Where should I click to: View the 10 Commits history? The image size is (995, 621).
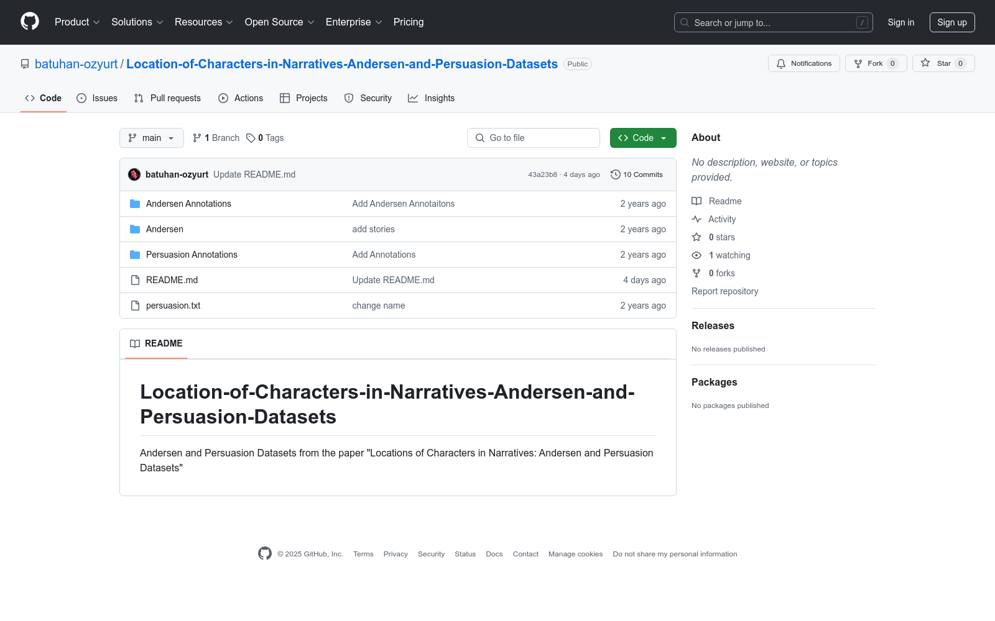(637, 175)
